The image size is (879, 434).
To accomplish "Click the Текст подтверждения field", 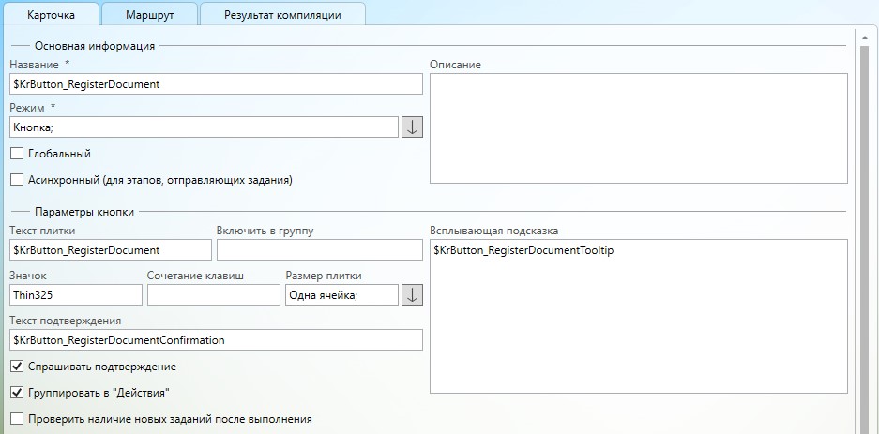I will (216, 339).
